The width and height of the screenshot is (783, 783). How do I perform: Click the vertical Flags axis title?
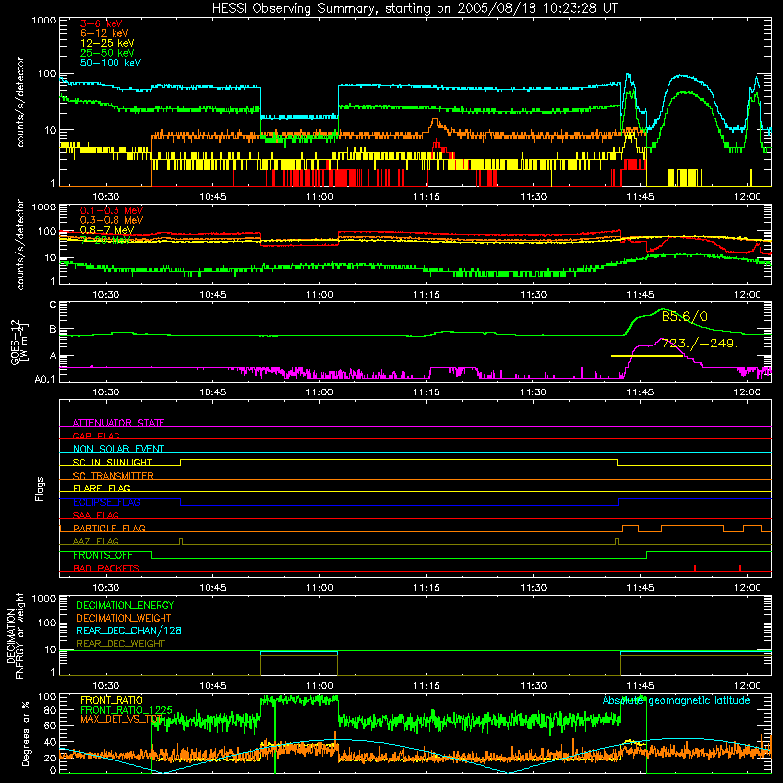tap(40, 488)
